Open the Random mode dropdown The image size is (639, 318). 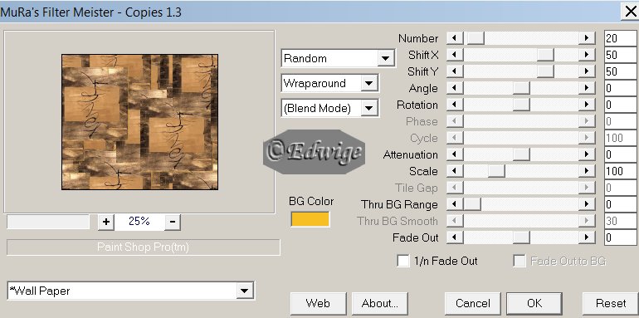(x=385, y=58)
